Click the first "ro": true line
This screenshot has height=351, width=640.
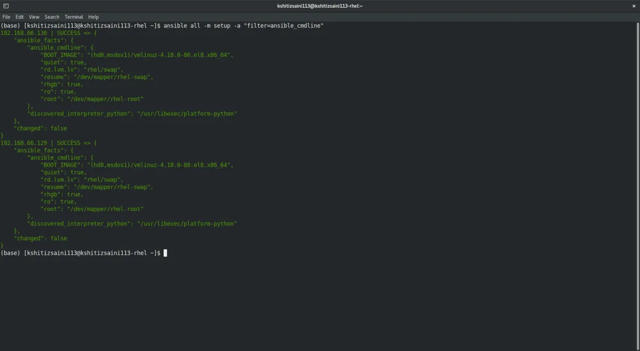(x=59, y=91)
